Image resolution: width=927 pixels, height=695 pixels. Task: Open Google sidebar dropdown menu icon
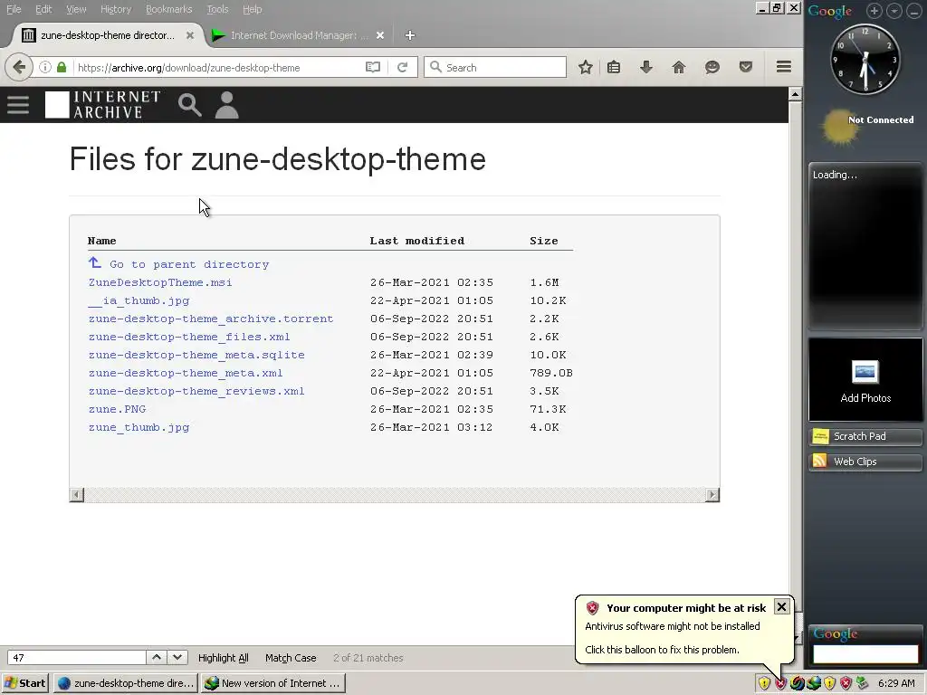(x=894, y=11)
